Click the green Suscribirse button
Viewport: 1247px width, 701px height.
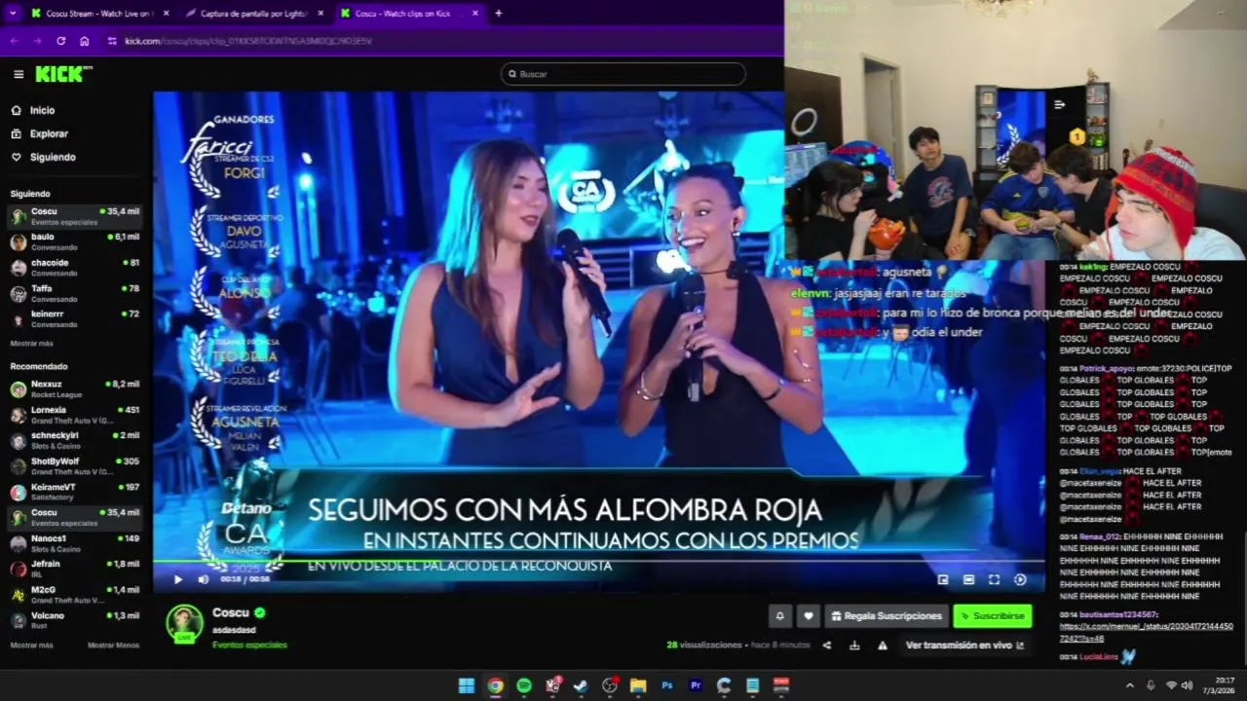tap(992, 615)
